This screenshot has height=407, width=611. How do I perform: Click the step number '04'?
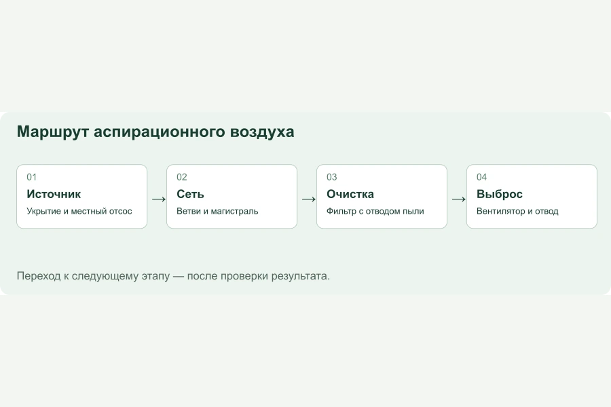coord(481,177)
